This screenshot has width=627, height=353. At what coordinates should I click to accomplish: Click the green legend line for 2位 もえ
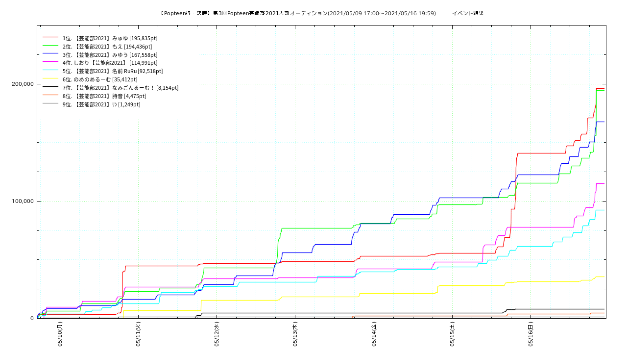(50, 46)
